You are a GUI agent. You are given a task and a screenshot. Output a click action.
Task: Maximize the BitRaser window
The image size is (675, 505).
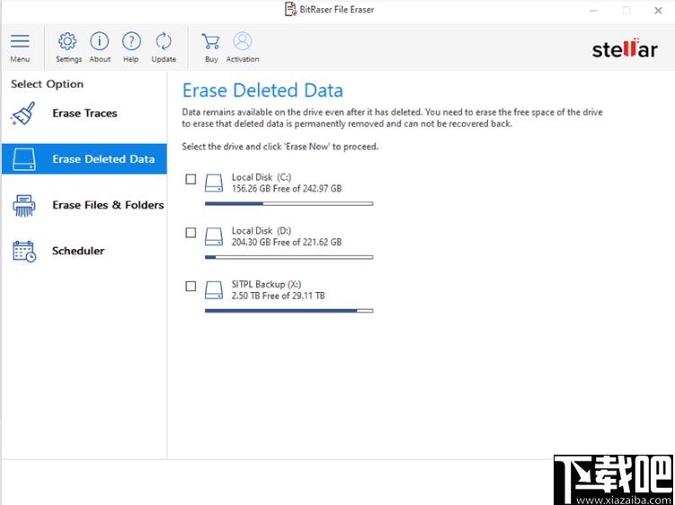(626, 11)
